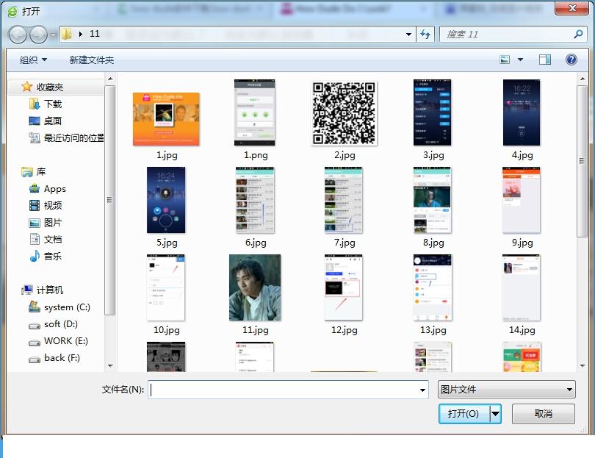
Task: Select the 5.jpg thumbnail
Action: click(166, 200)
